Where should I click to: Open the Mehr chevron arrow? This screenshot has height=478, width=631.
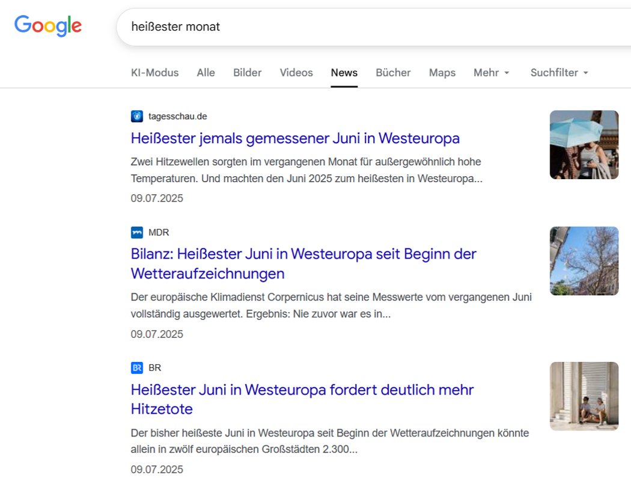click(x=507, y=73)
